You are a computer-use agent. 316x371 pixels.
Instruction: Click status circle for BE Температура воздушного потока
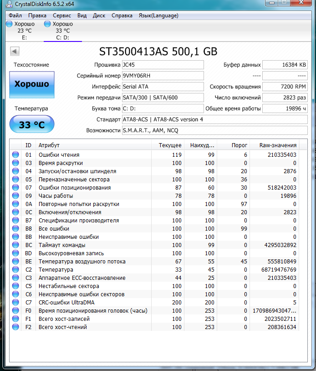click(x=15, y=262)
